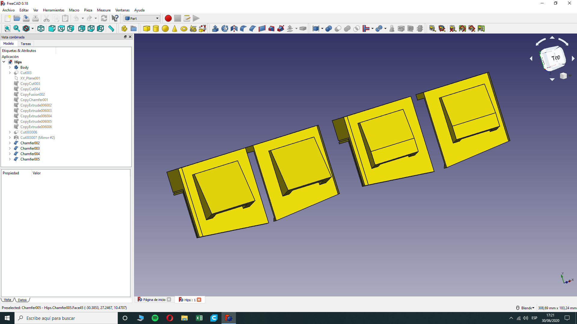
Task: Set the isometric axonometric view
Action: point(41,28)
